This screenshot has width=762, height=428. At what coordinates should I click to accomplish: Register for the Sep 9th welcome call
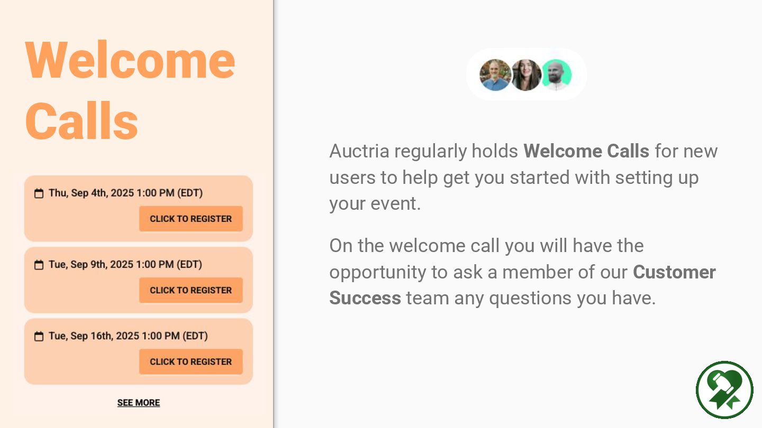[x=191, y=290]
